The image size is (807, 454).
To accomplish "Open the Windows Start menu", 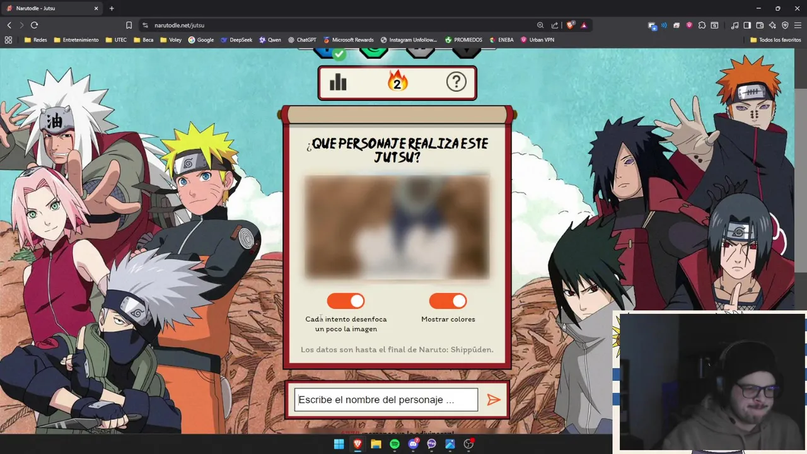I will [x=339, y=444].
